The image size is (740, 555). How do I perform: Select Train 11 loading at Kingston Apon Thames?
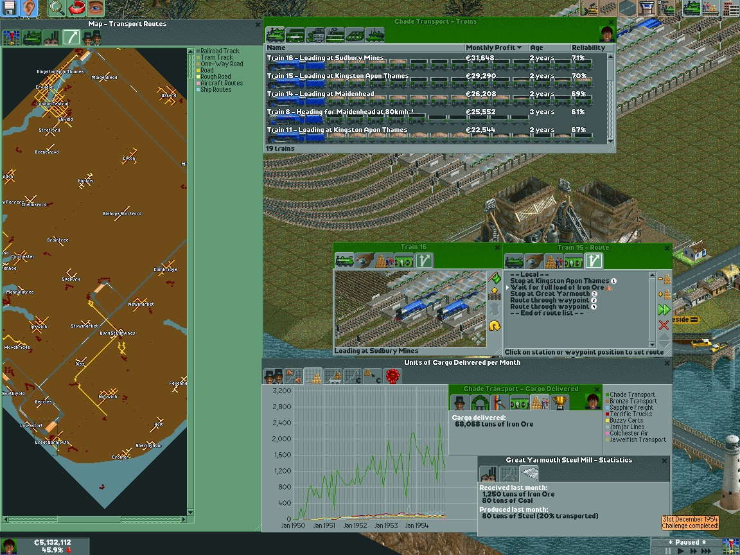click(435, 134)
